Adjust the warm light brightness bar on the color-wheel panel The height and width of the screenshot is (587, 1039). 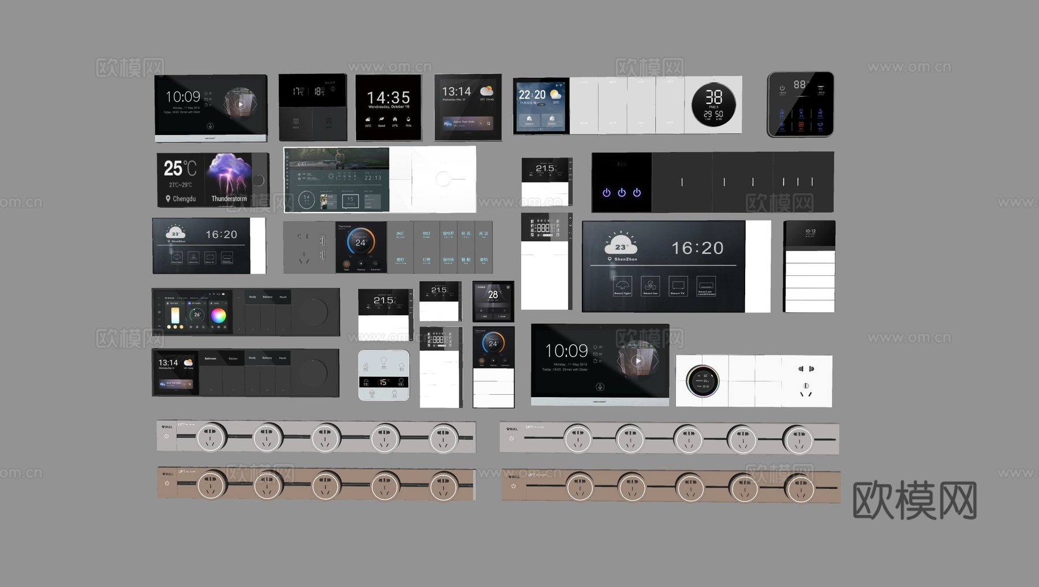pyautogui.click(x=175, y=315)
